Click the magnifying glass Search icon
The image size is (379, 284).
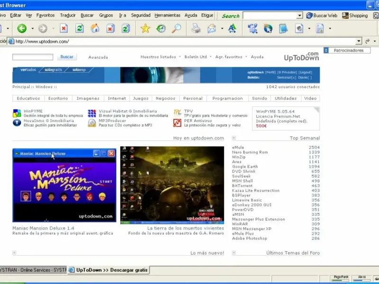[176, 29]
